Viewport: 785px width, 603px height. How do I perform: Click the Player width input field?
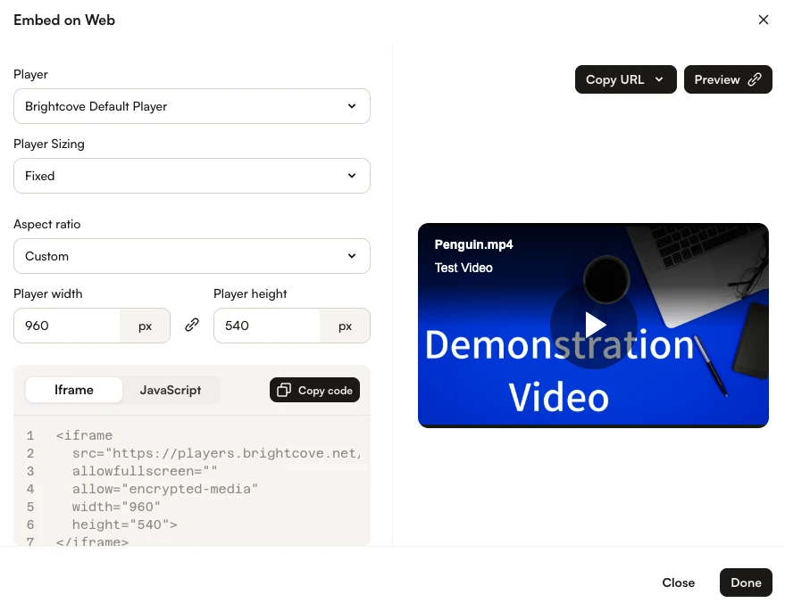point(67,326)
